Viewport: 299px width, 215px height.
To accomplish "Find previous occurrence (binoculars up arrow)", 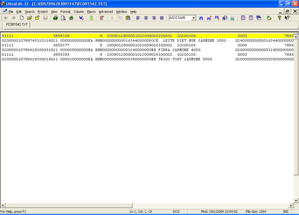I will [209, 18].
